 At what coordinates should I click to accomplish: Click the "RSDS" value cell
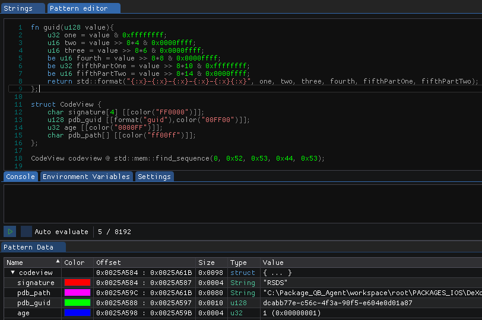[275, 283]
